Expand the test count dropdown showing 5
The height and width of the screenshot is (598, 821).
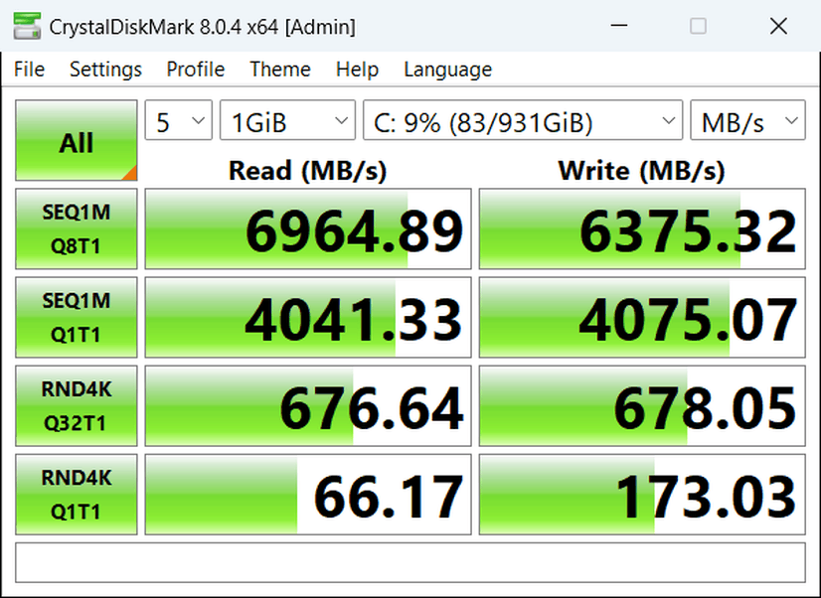point(179,120)
